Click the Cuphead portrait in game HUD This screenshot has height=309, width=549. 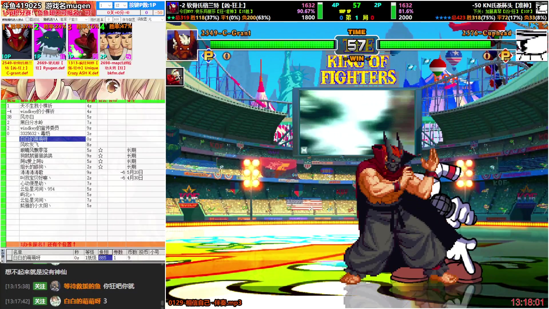[x=532, y=46]
